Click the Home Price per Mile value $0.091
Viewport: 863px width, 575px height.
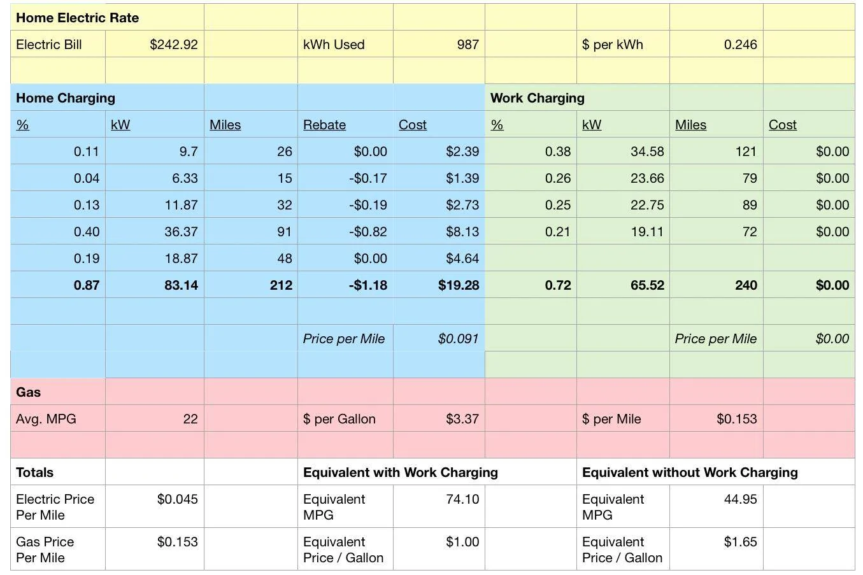[439, 339]
